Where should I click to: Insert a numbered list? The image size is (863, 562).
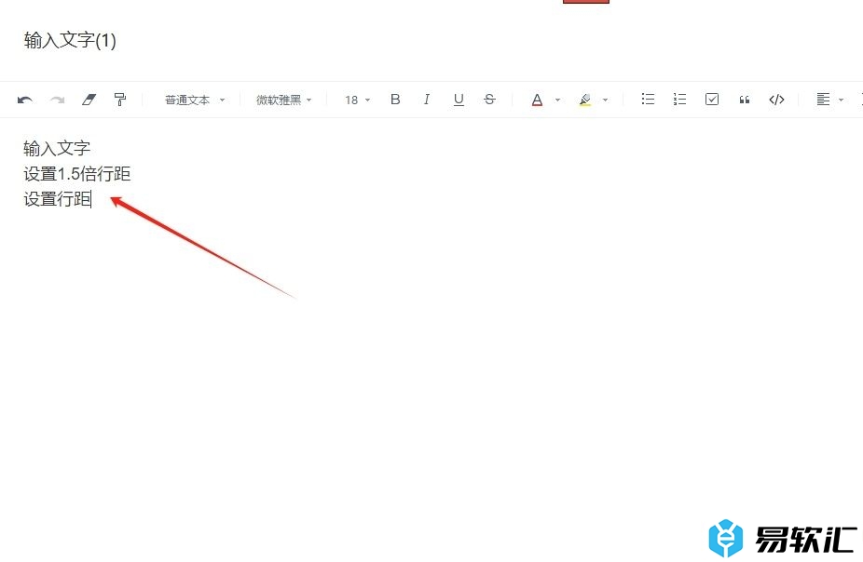[x=679, y=100]
